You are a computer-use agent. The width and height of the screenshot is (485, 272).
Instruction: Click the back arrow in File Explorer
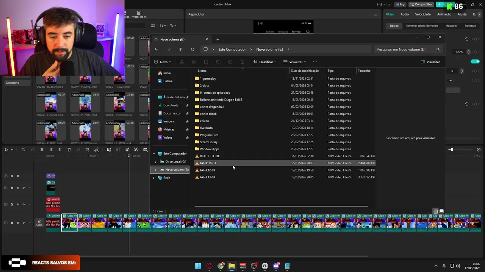click(156, 49)
